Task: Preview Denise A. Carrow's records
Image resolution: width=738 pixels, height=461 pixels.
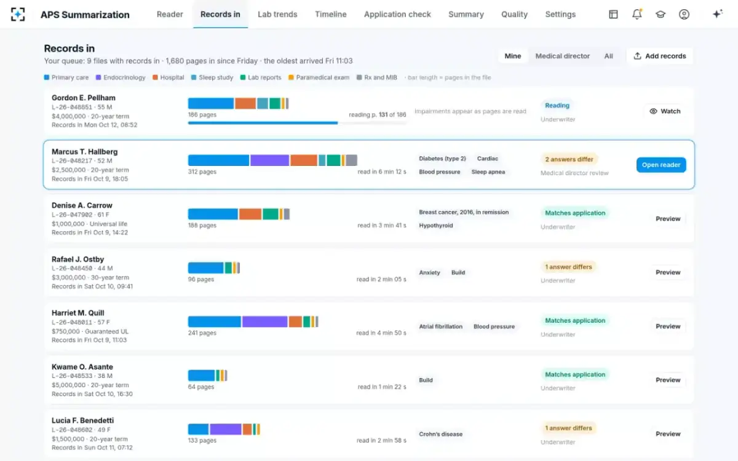Action: point(668,219)
